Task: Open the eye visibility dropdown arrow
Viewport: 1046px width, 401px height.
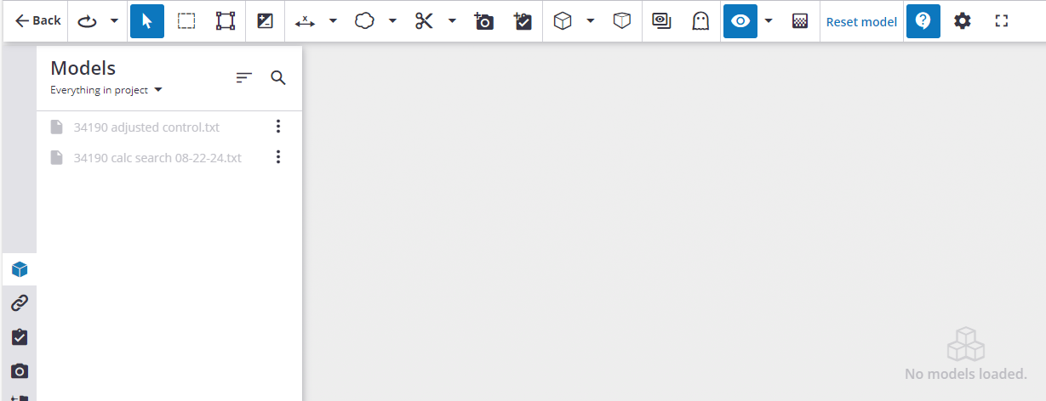Action: [769, 21]
